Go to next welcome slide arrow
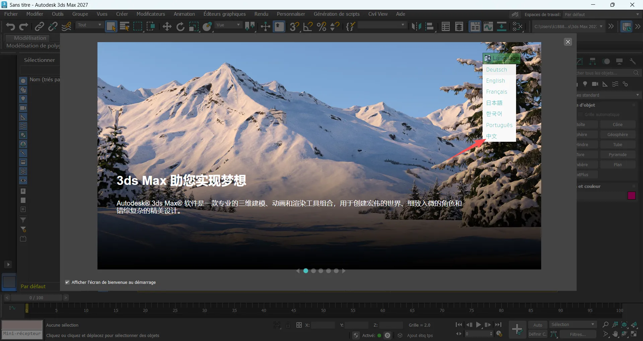The image size is (643, 341). pos(344,271)
